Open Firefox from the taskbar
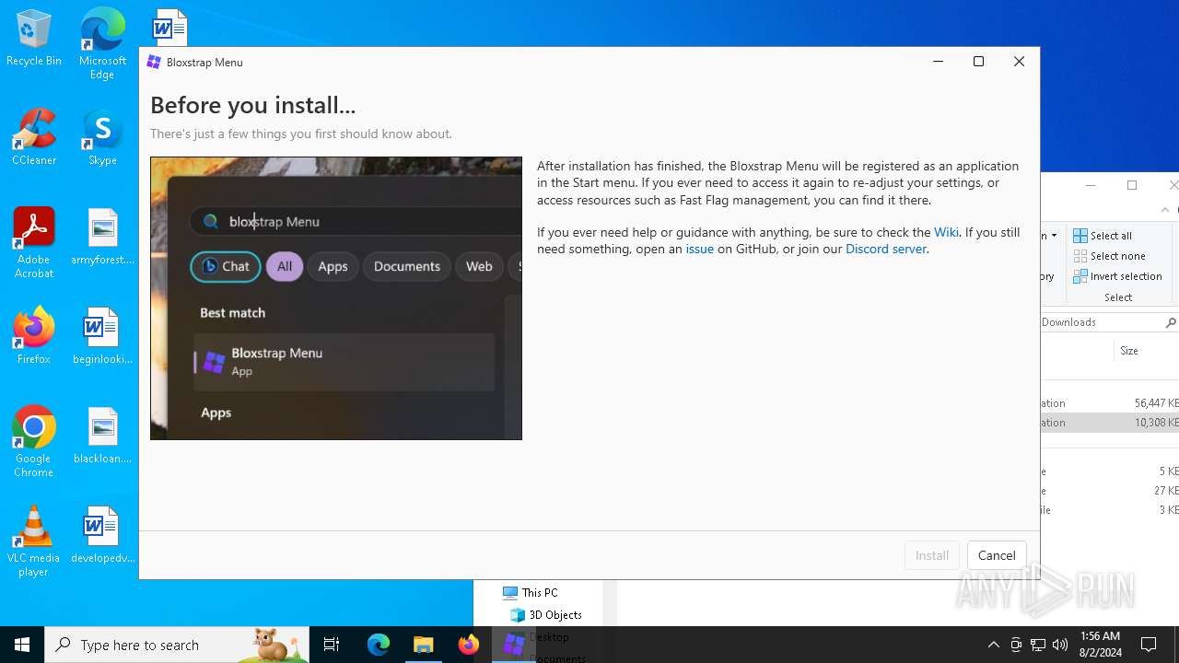 click(469, 645)
